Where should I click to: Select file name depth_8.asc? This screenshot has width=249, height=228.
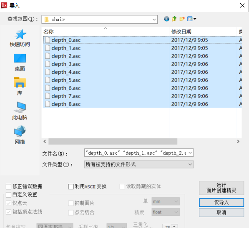(66, 104)
